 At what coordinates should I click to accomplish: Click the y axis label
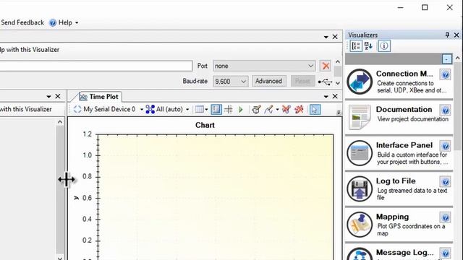[76, 198]
